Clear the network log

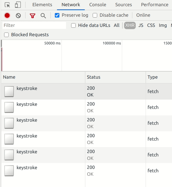18,16
